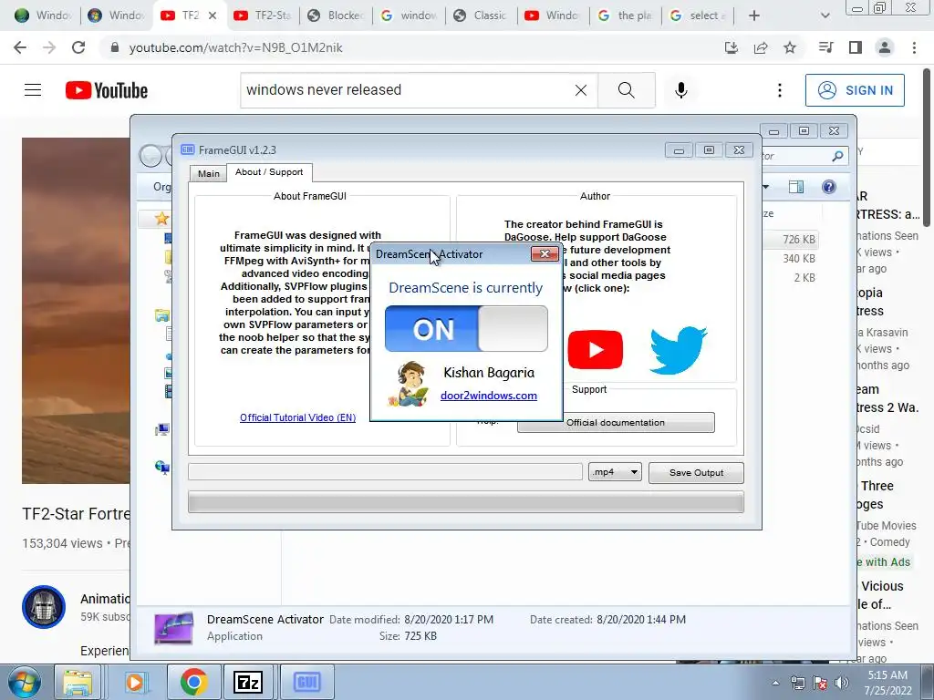
Task: Open 7-Zip from the taskbar
Action: tap(248, 682)
